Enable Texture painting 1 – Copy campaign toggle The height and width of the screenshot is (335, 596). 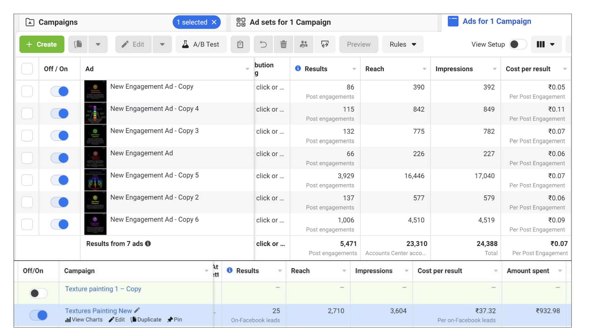(x=38, y=293)
